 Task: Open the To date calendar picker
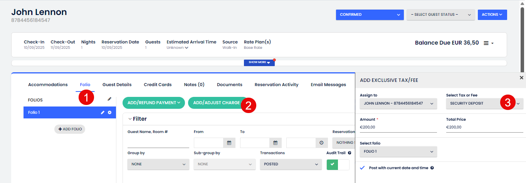click(x=275, y=143)
